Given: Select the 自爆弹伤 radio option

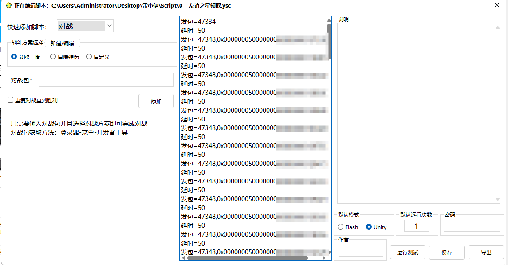Looking at the screenshot, I should [x=53, y=57].
